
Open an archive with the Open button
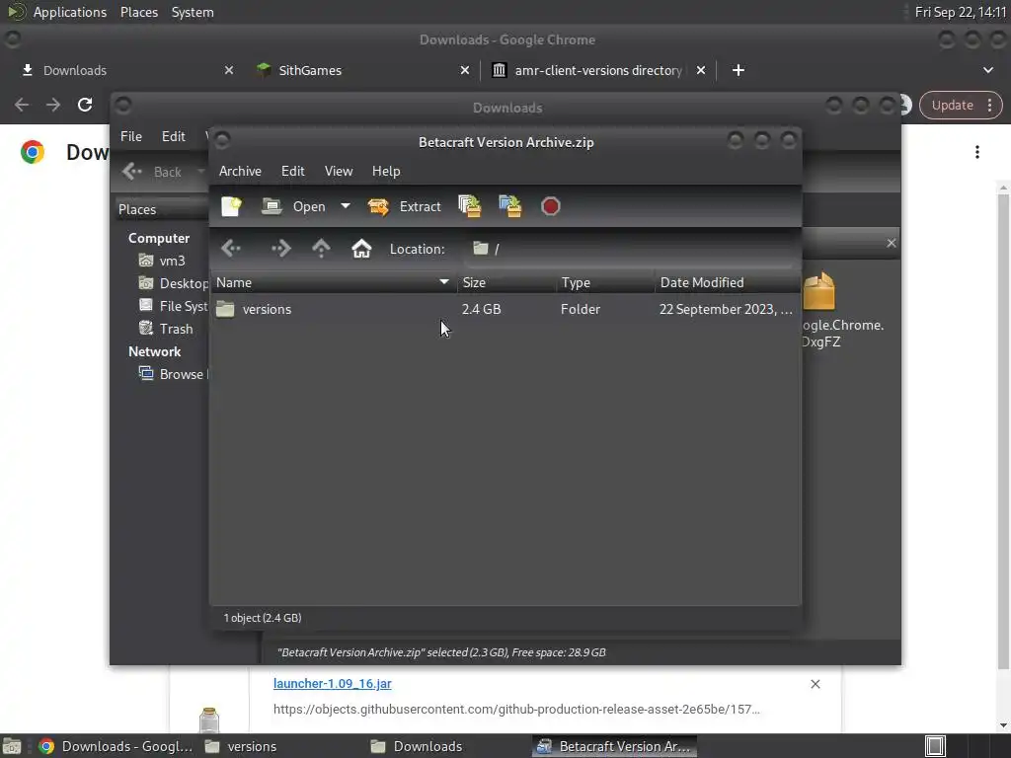(293, 207)
